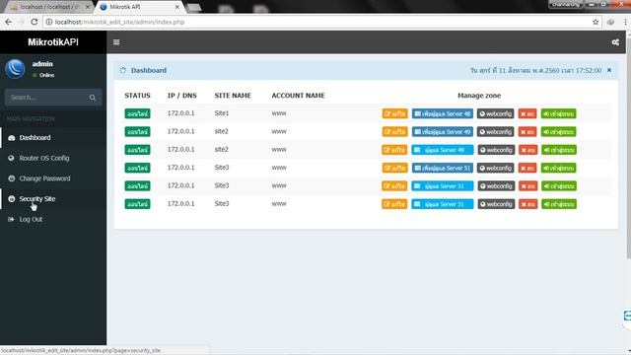The width and height of the screenshot is (631, 355).
Task: Select the Site1 site name cell
Action: pyautogui.click(x=222, y=113)
